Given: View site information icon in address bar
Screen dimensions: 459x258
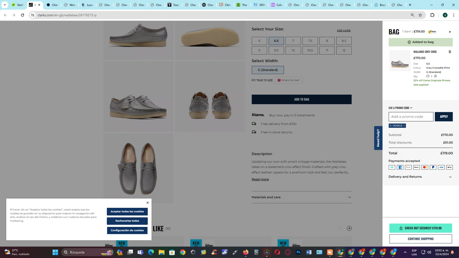Looking at the screenshot, I should pyautogui.click(x=33, y=15).
